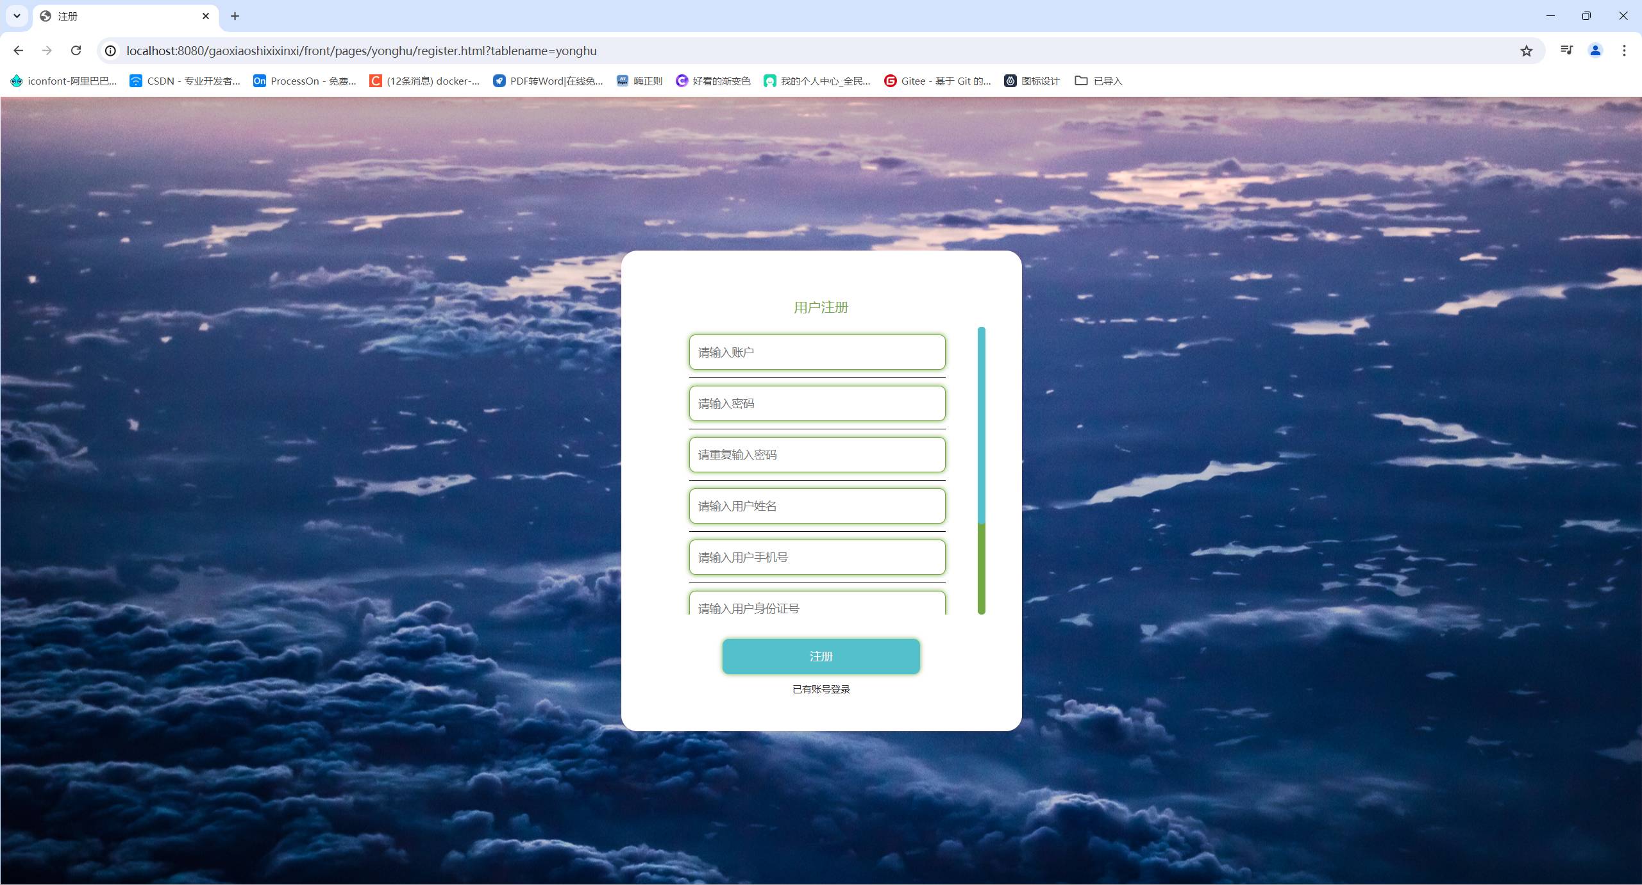Expand the 已导入 bookmarks folder
The width and height of the screenshot is (1642, 885).
coord(1098,81)
